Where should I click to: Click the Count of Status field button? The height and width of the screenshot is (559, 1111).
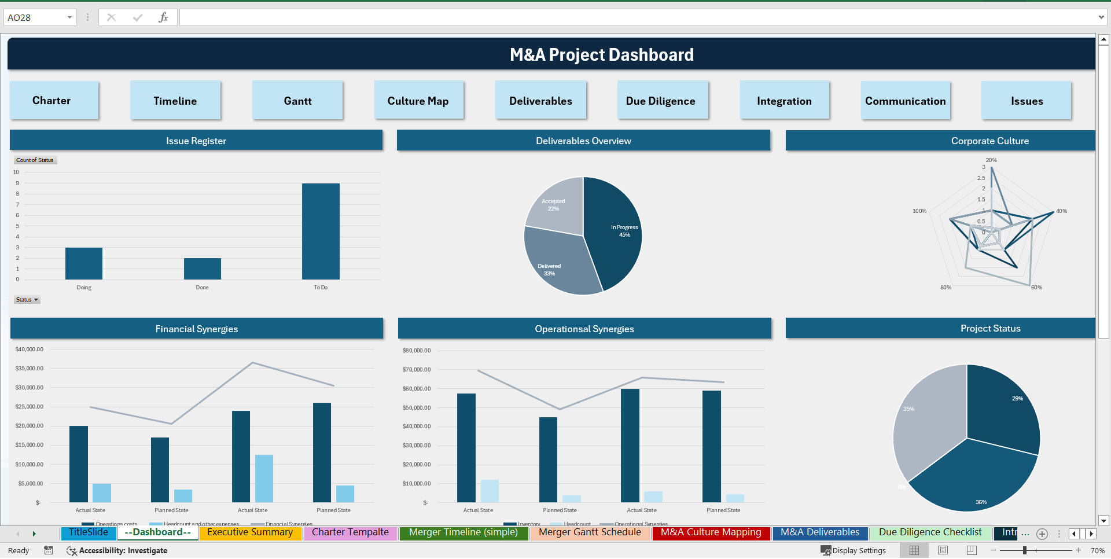coord(35,160)
